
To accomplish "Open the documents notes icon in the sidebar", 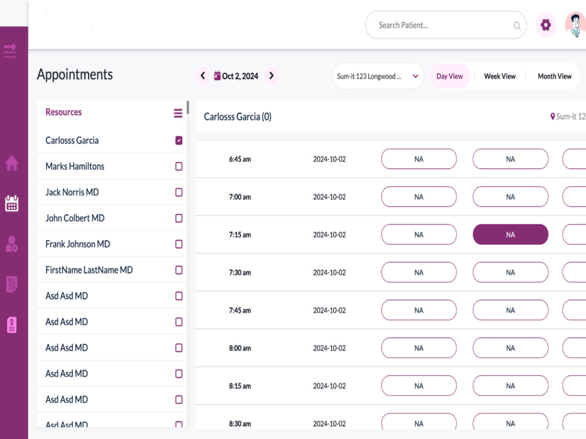I will tap(12, 284).
